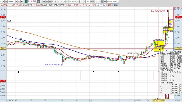Select the 분 minute period toggle
Viewport: 182px width, 102px height.
[x=50, y=2]
